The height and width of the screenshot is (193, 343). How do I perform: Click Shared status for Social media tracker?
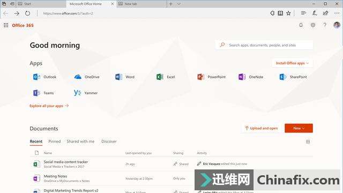tap(181, 164)
